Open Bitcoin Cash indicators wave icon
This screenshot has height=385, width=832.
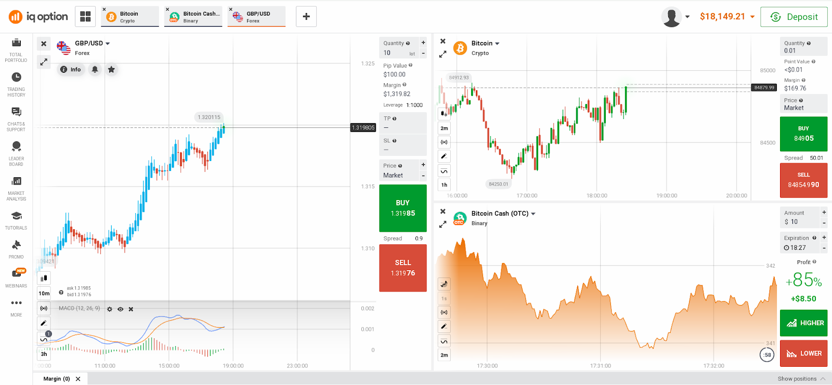point(444,341)
